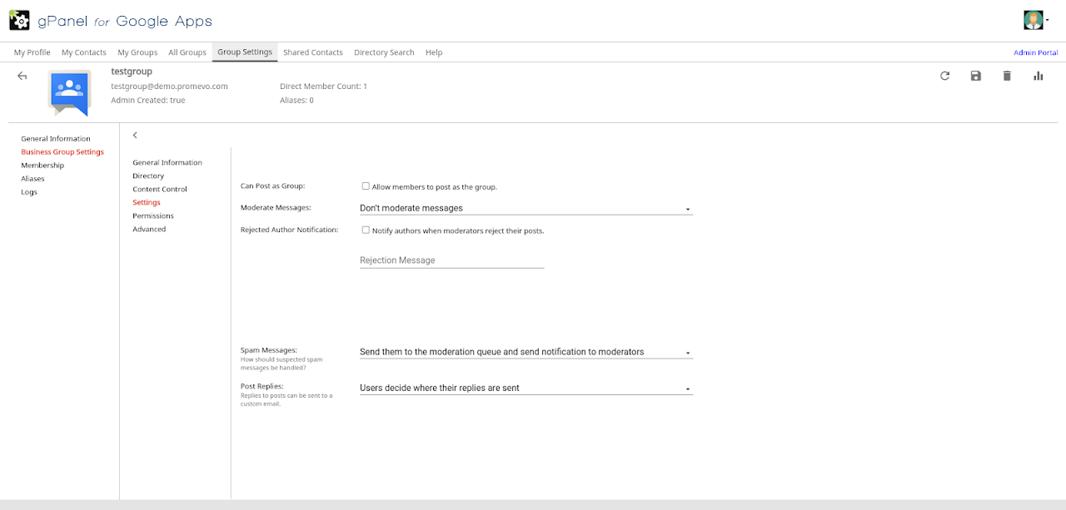
Task: Click the refresh icon in group header
Action: click(x=944, y=76)
